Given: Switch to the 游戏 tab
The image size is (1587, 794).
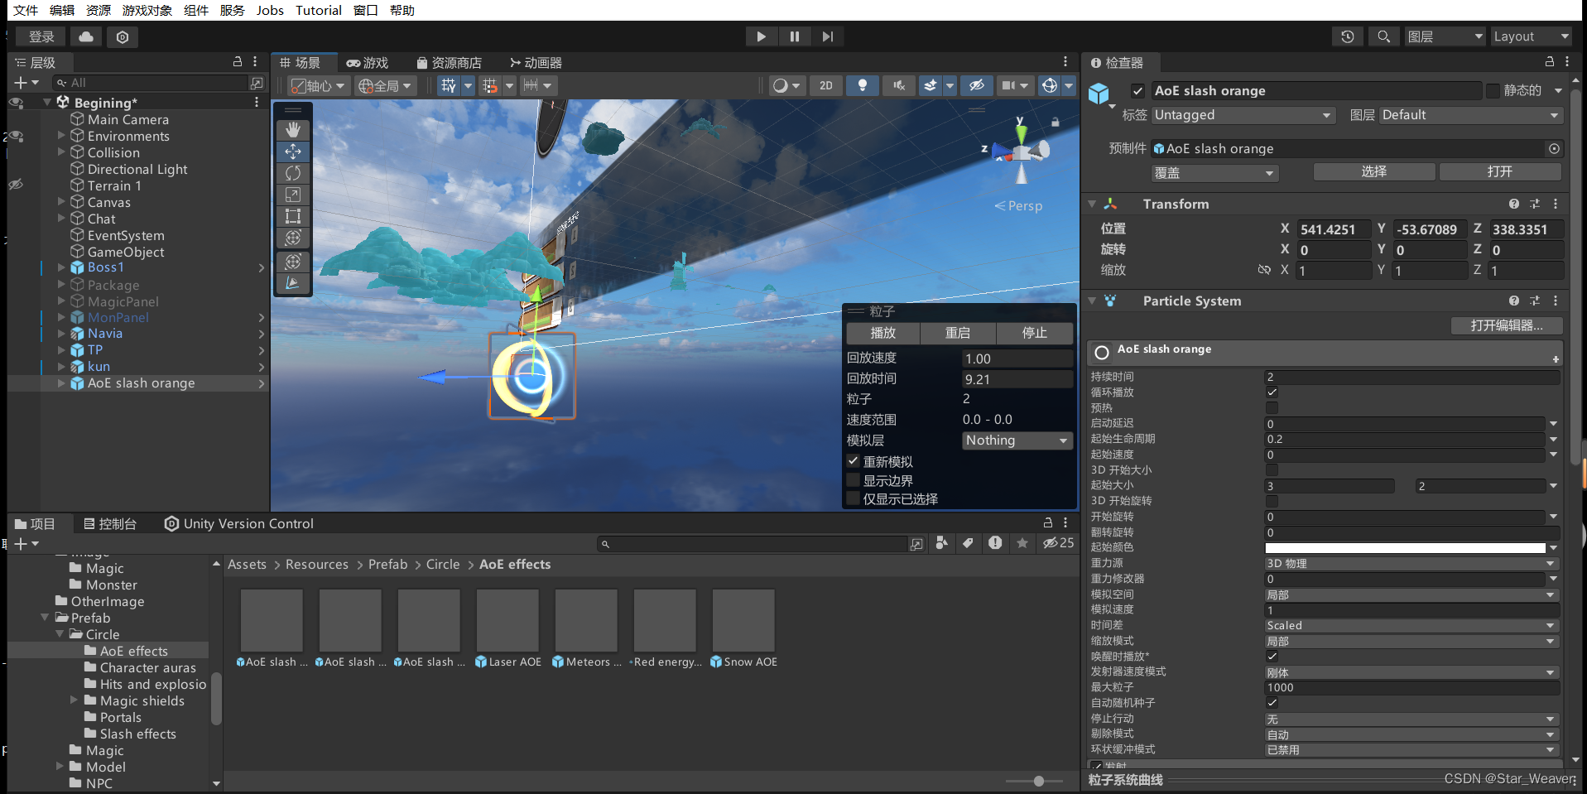Looking at the screenshot, I should point(367,63).
